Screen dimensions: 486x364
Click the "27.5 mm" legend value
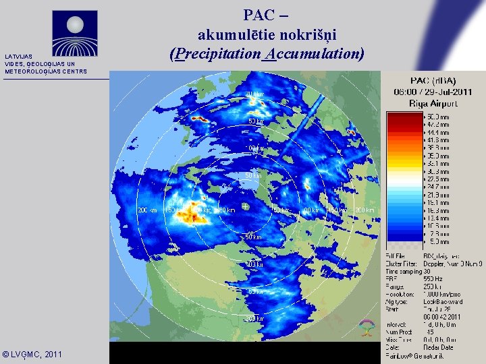438,179
